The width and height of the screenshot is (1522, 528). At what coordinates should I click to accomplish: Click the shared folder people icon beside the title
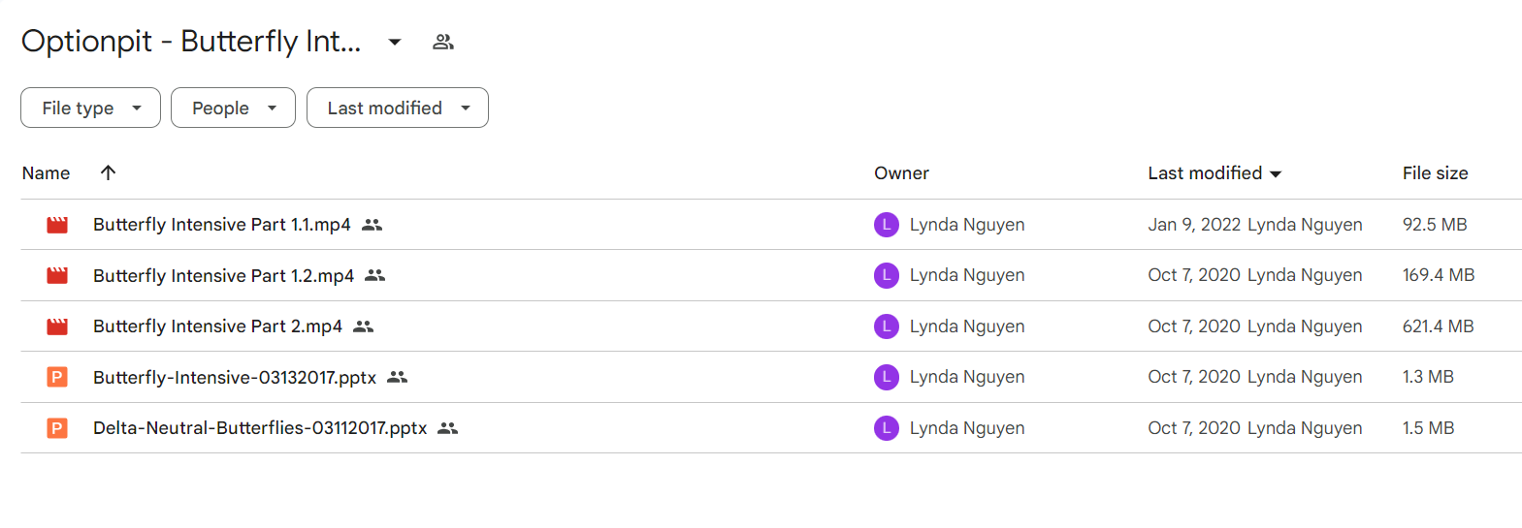click(443, 42)
